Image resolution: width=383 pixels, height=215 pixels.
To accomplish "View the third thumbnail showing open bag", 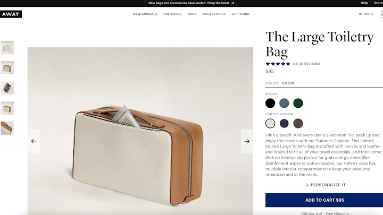I will pyautogui.click(x=7, y=88).
